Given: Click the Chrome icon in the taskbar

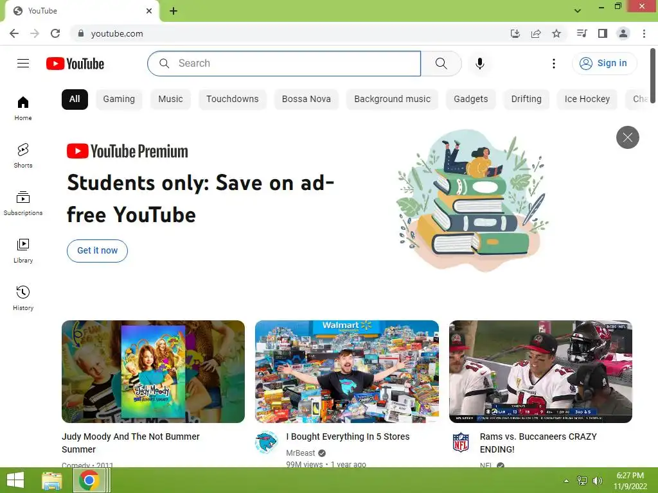Looking at the screenshot, I should coord(89,480).
